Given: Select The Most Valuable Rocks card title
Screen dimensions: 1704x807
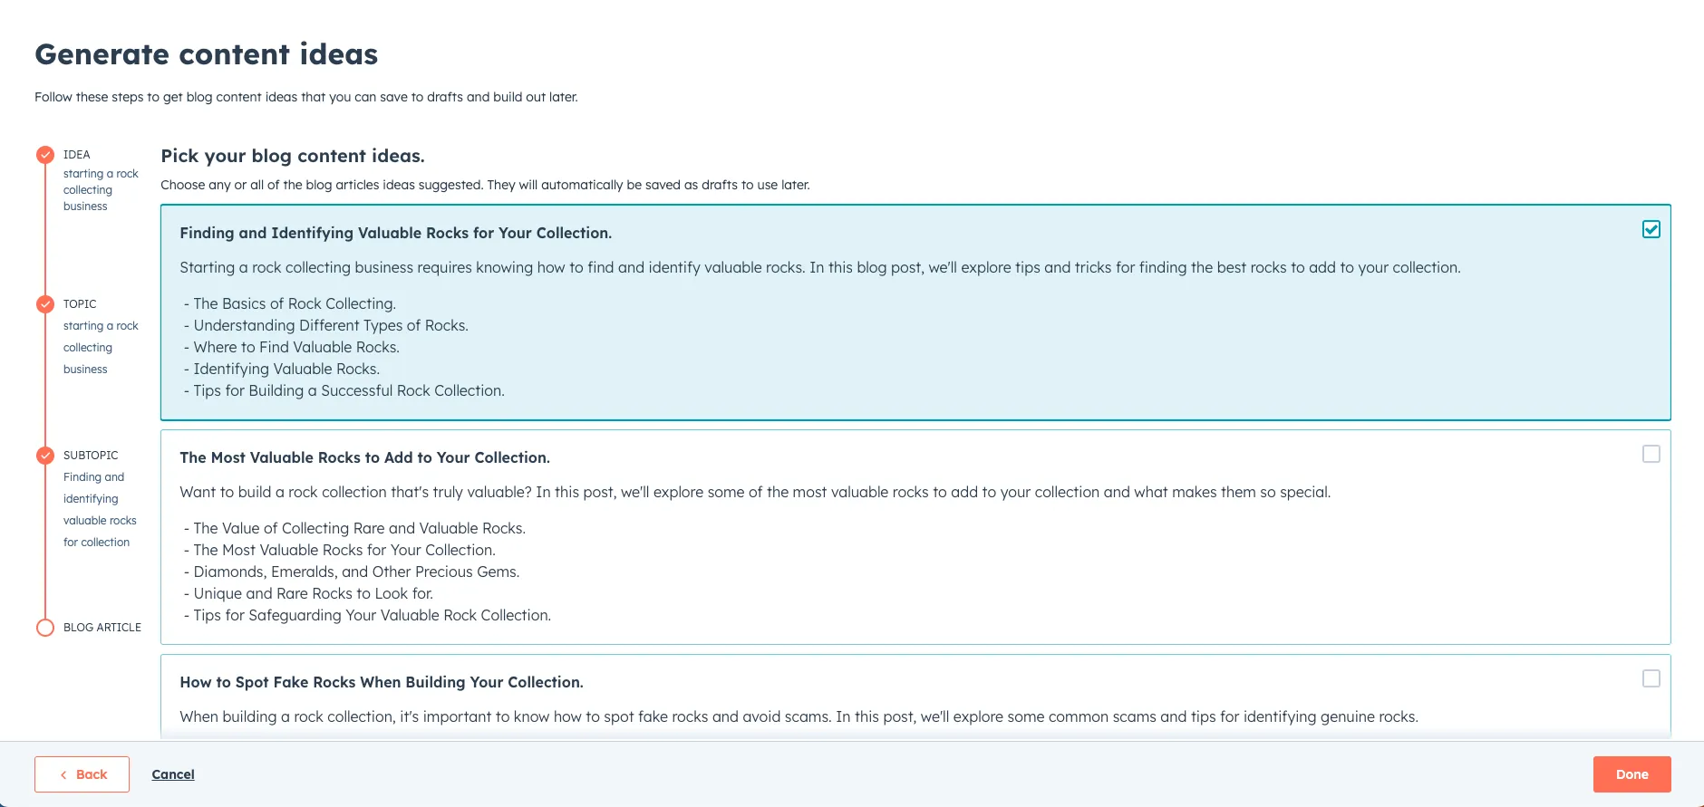Looking at the screenshot, I should point(364,458).
